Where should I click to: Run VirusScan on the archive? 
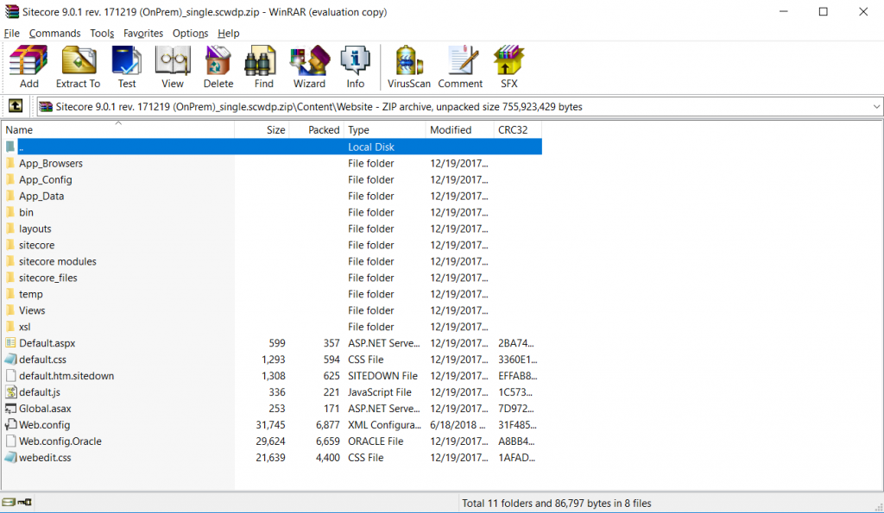[x=408, y=66]
